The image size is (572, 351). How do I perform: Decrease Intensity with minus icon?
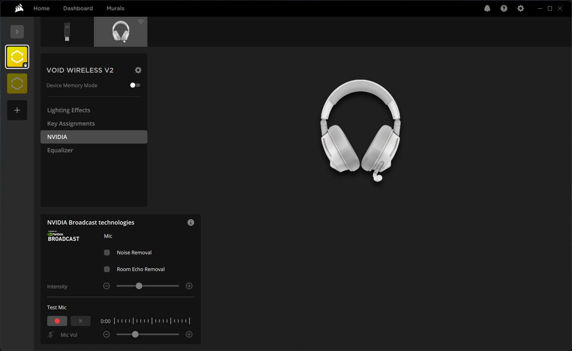coord(106,286)
